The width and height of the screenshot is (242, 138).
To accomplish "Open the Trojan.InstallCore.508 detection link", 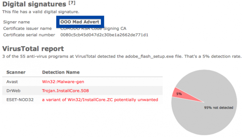I will tap(65, 91).
